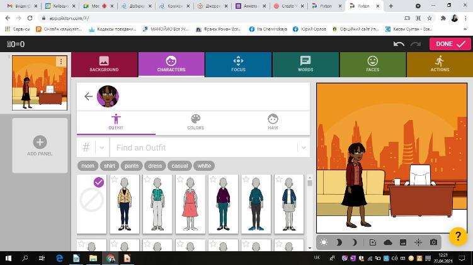Select the sun daytime lighting icon
The height and width of the screenshot is (265, 473).
coord(324,242)
